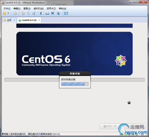Close the CentOS 6.5 (2) tab

click(39, 20)
